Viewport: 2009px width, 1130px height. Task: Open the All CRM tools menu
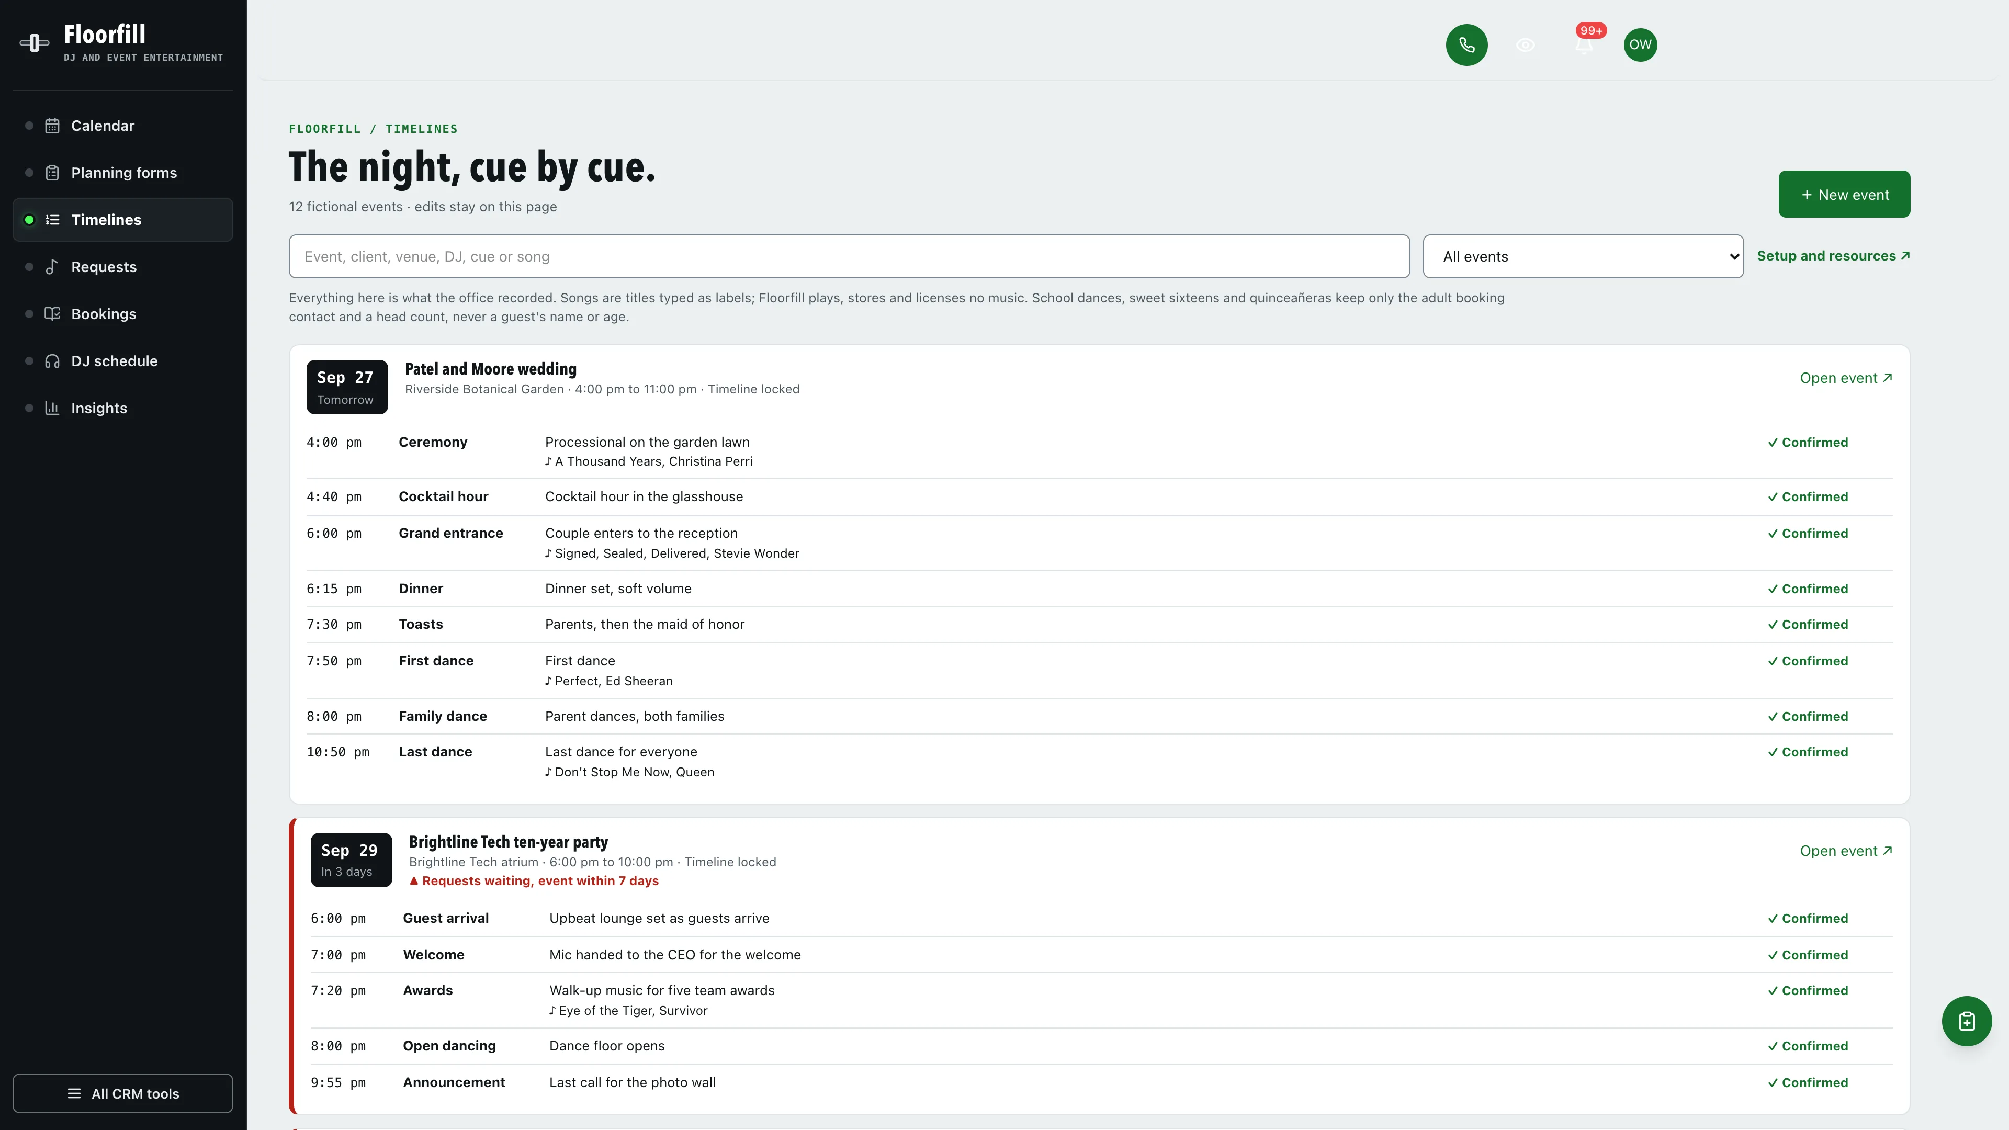122,1093
